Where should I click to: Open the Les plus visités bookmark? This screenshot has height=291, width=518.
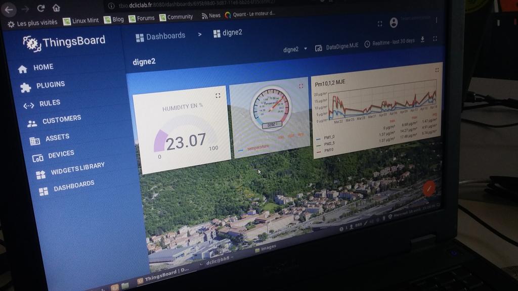point(32,23)
